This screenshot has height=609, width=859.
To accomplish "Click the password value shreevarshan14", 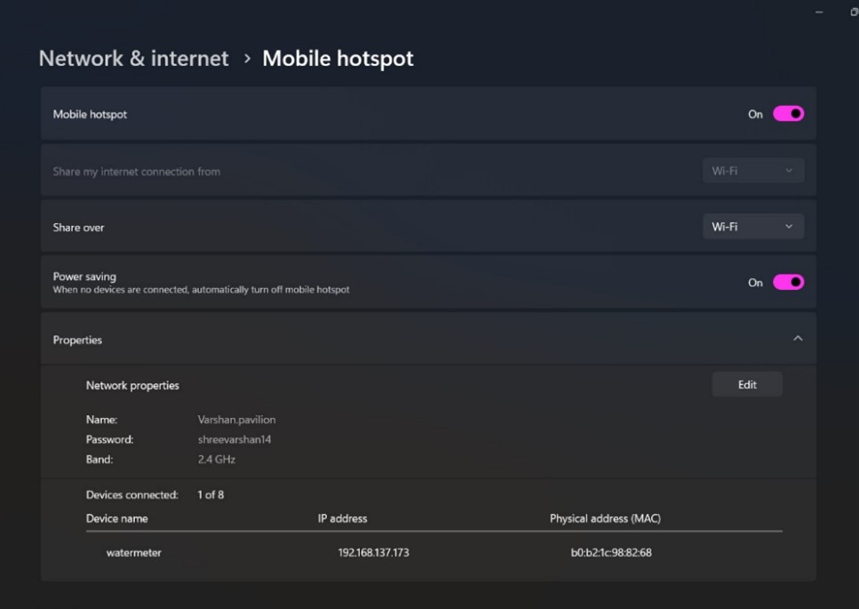I will (x=235, y=439).
